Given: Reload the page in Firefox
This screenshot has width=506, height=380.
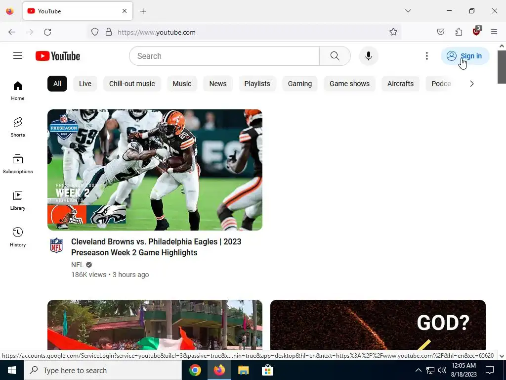Looking at the screenshot, I should tap(47, 32).
